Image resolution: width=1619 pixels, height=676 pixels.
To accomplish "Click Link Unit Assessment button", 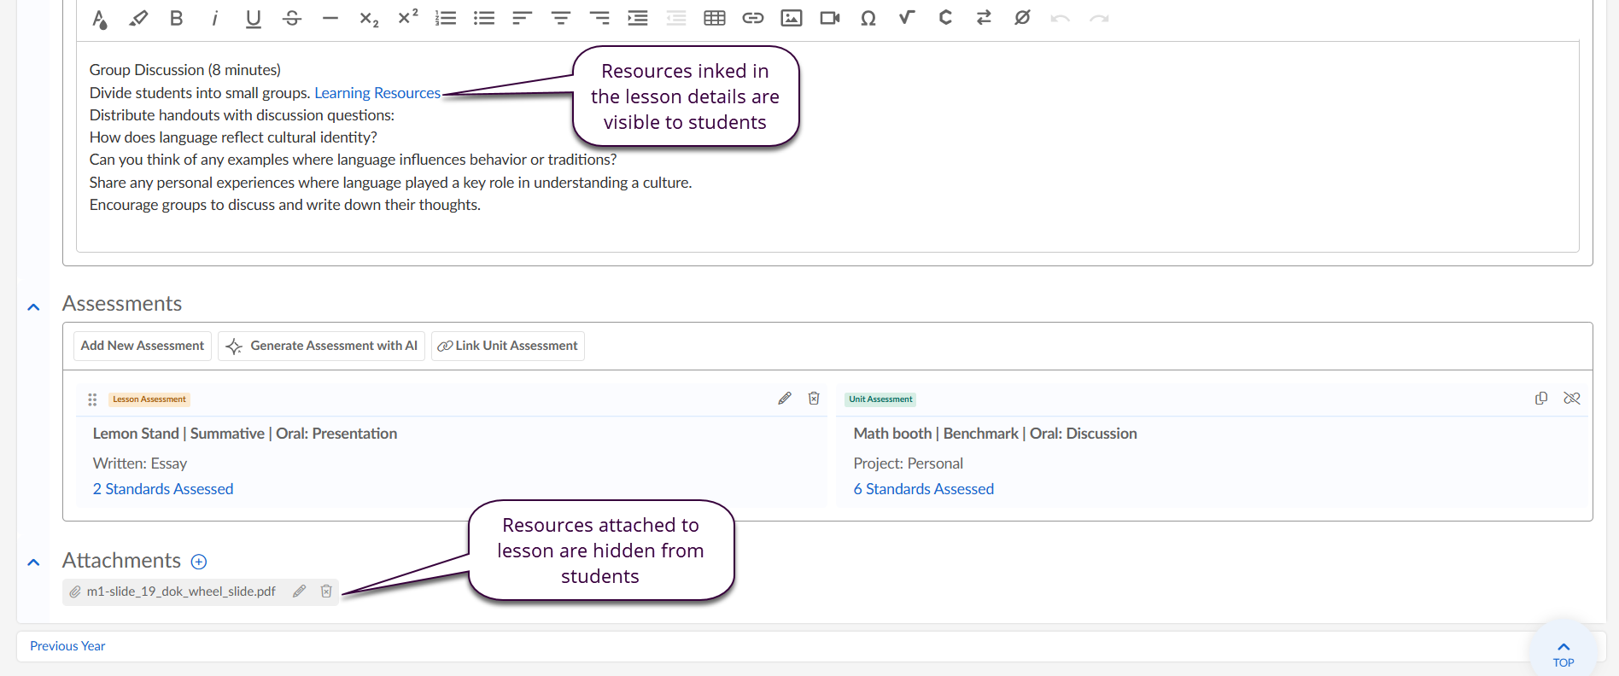I will click(508, 346).
